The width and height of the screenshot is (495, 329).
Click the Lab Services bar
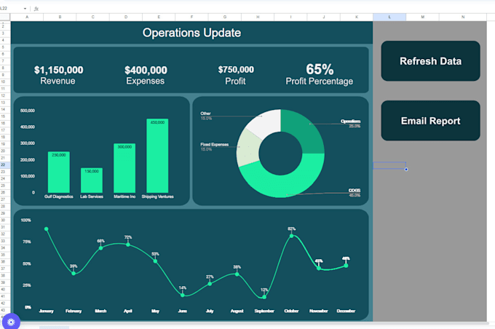(x=92, y=181)
